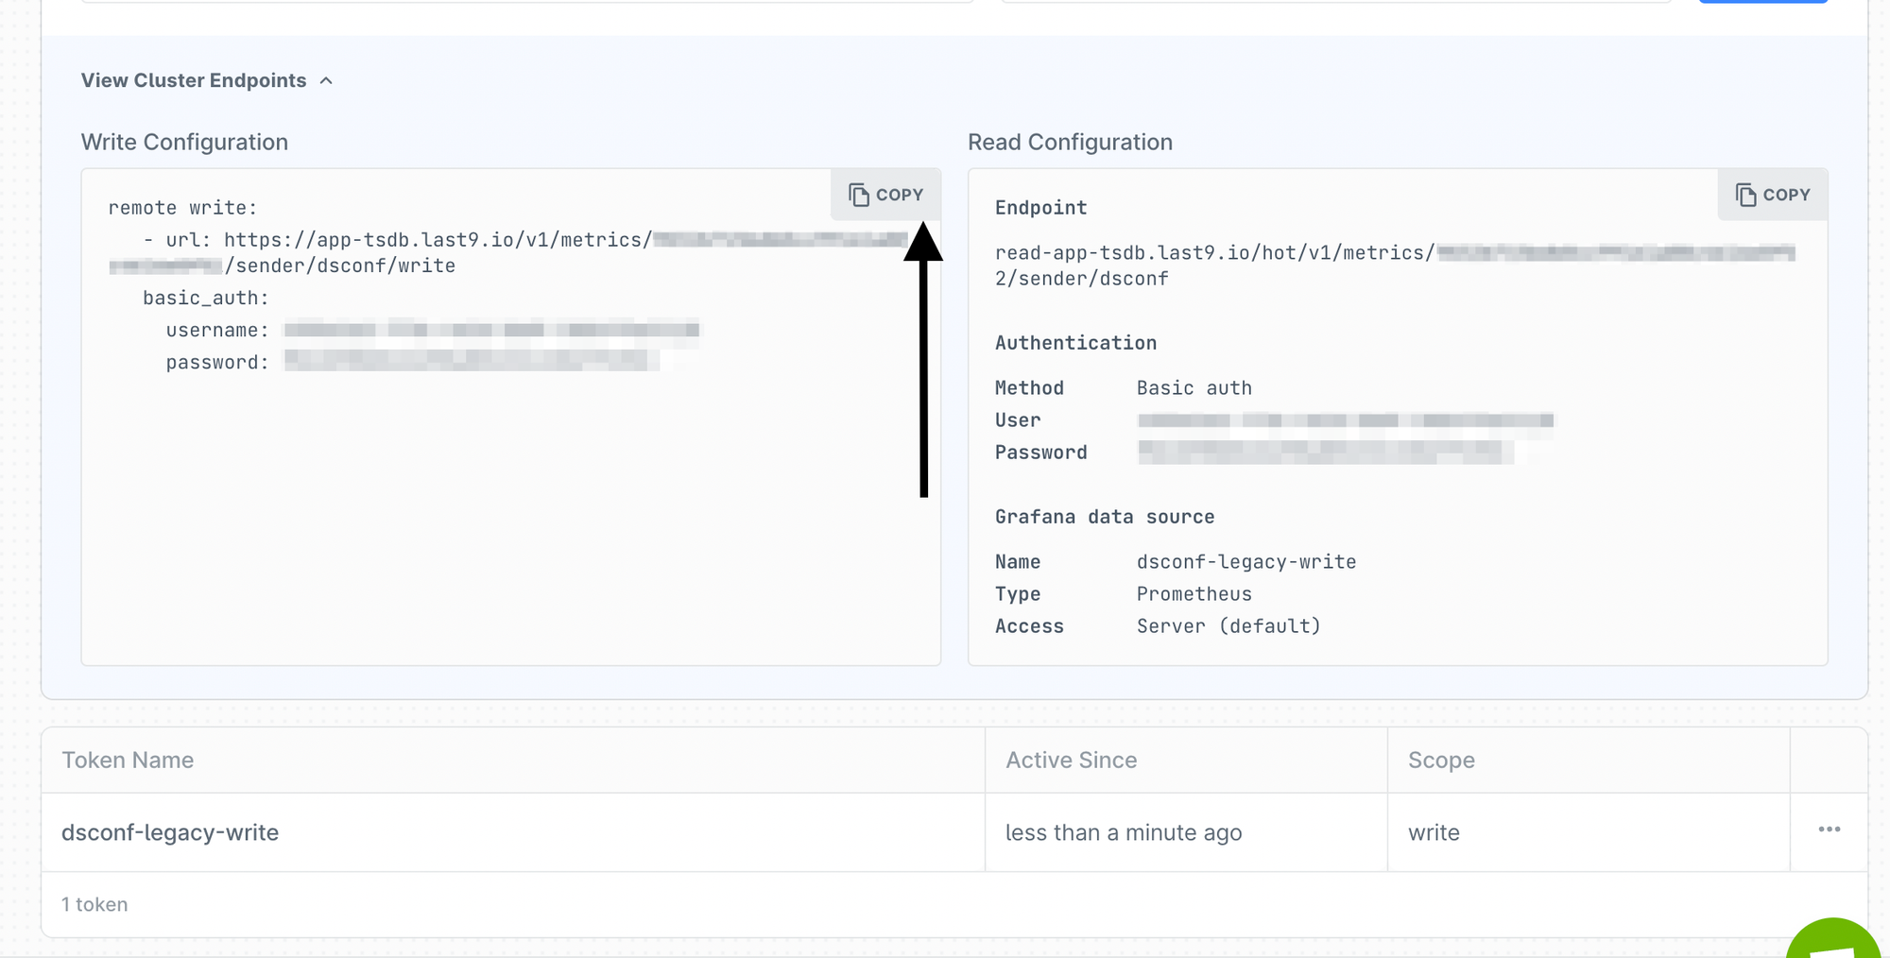Click the 'remote write:' line

[182, 208]
